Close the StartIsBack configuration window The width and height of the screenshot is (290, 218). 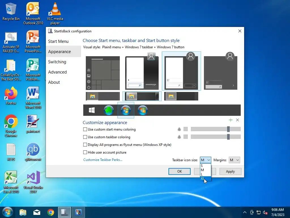click(240, 31)
